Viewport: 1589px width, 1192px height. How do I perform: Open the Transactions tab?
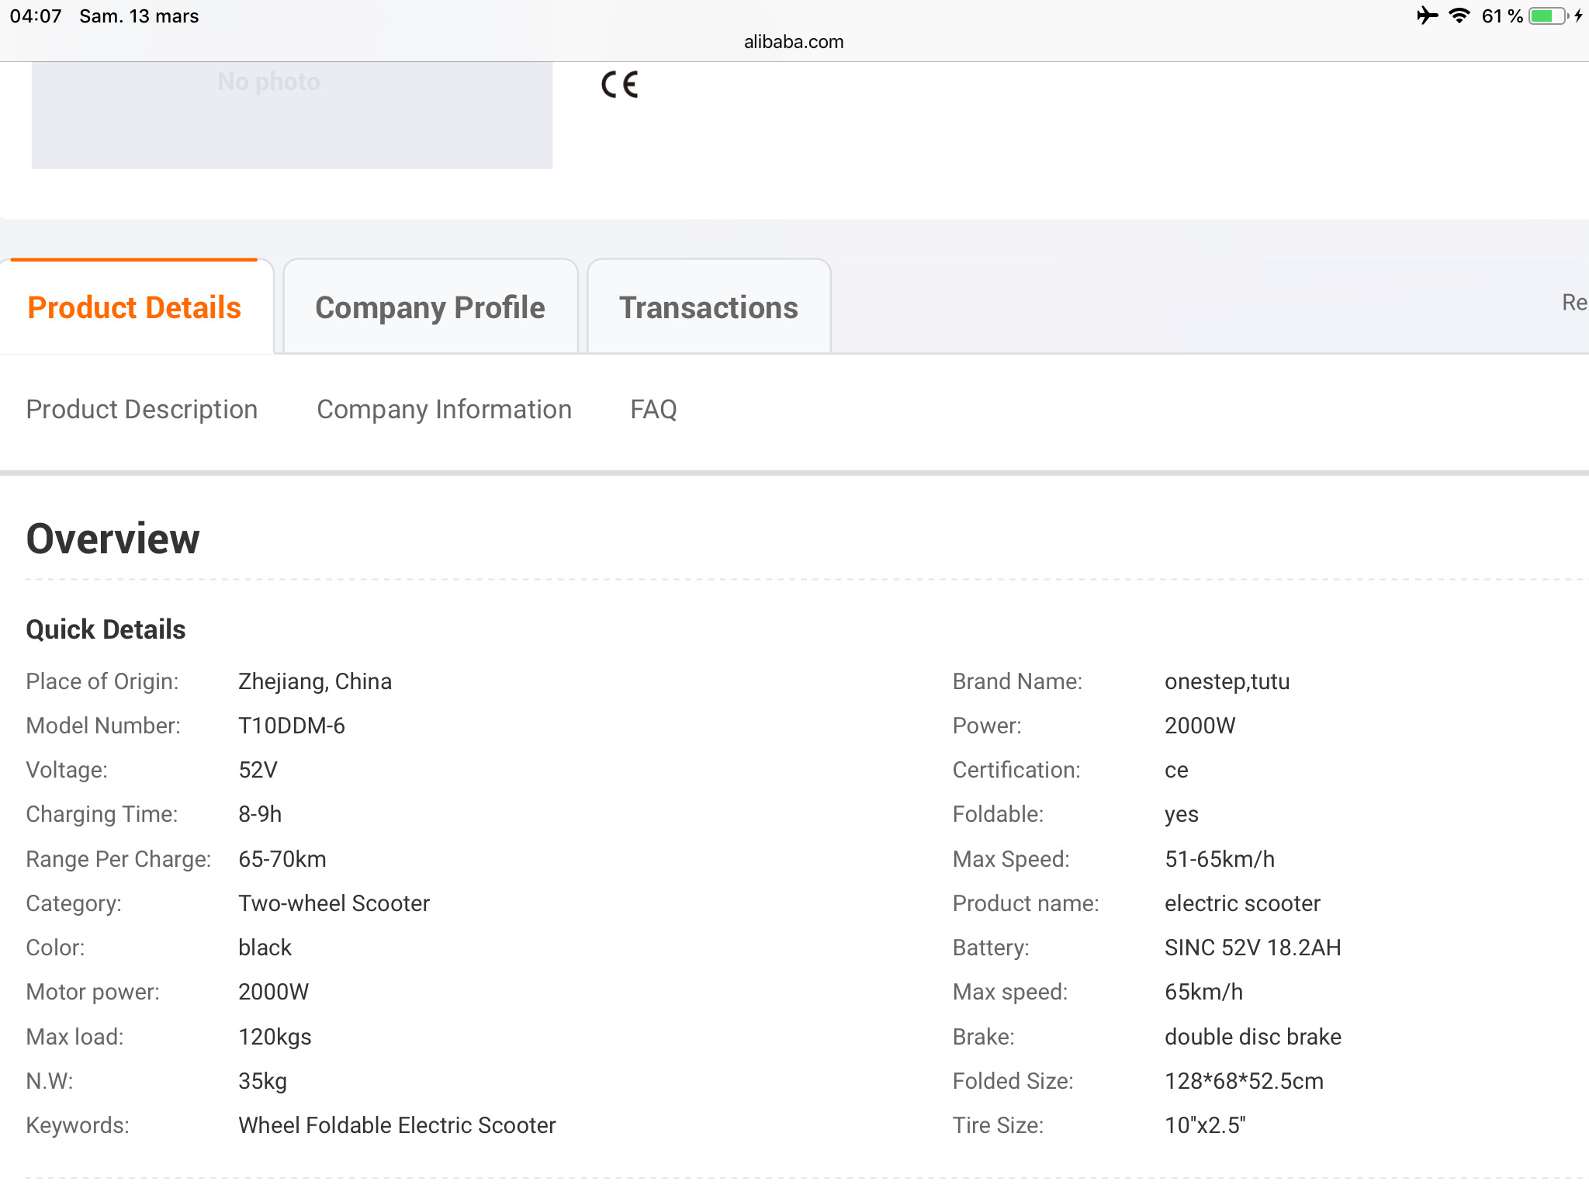tap(708, 308)
